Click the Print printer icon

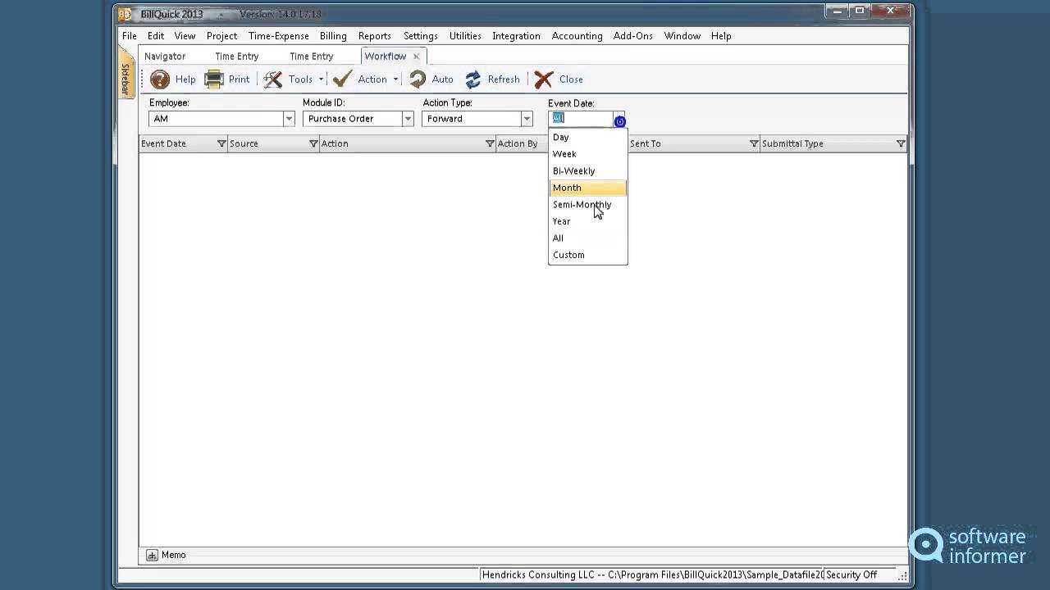[x=214, y=79]
